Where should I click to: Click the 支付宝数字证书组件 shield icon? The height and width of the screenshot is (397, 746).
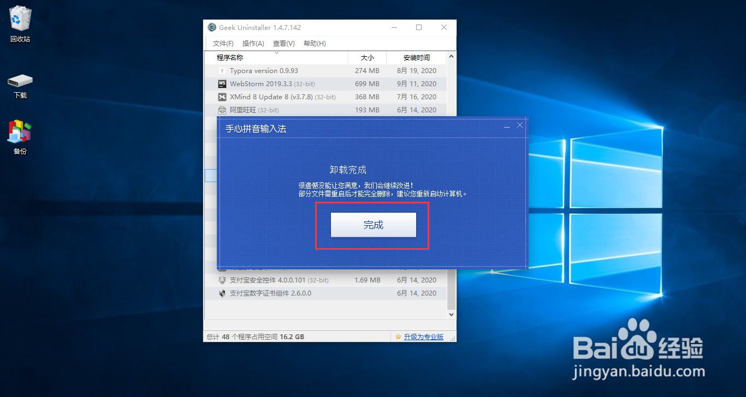[x=222, y=293]
